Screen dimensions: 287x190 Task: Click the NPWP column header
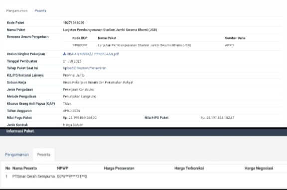coord(62,168)
